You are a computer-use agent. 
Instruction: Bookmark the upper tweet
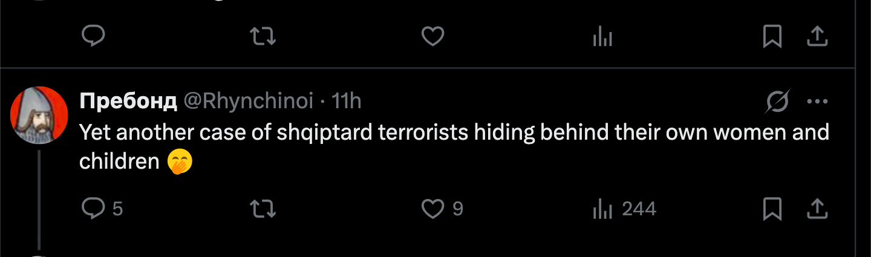(772, 37)
